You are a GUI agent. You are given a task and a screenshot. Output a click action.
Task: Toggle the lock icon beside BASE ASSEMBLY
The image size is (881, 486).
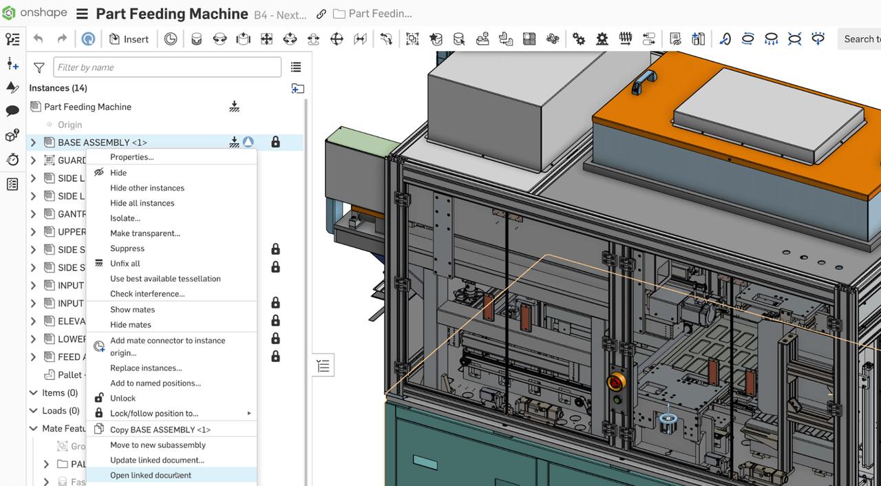[275, 142]
